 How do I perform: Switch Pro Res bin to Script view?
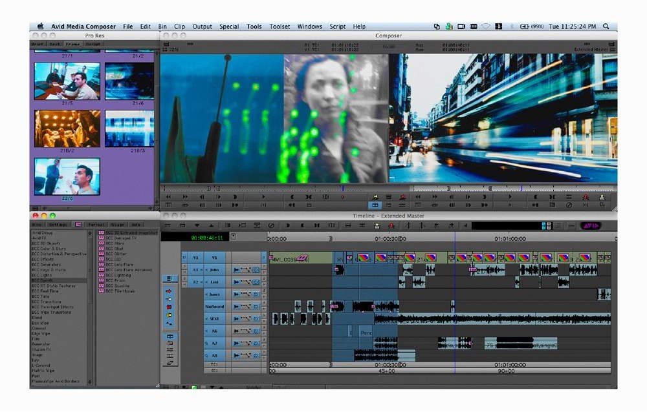click(x=93, y=44)
